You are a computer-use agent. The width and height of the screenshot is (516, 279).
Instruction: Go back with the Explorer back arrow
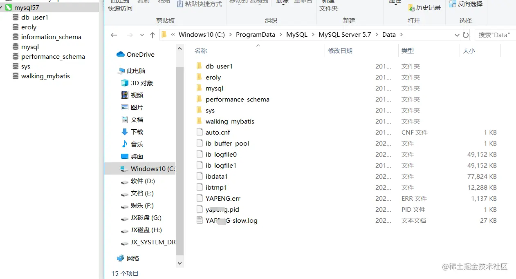click(x=114, y=35)
